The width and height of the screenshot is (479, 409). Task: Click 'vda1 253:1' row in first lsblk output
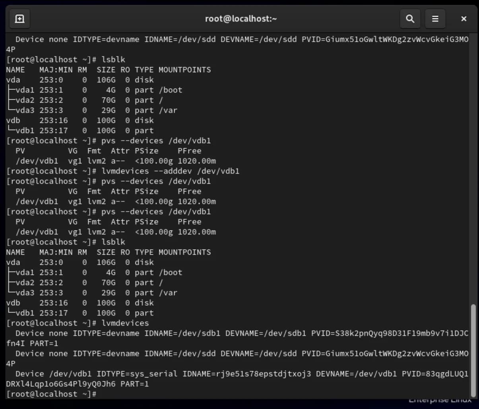(x=94, y=90)
